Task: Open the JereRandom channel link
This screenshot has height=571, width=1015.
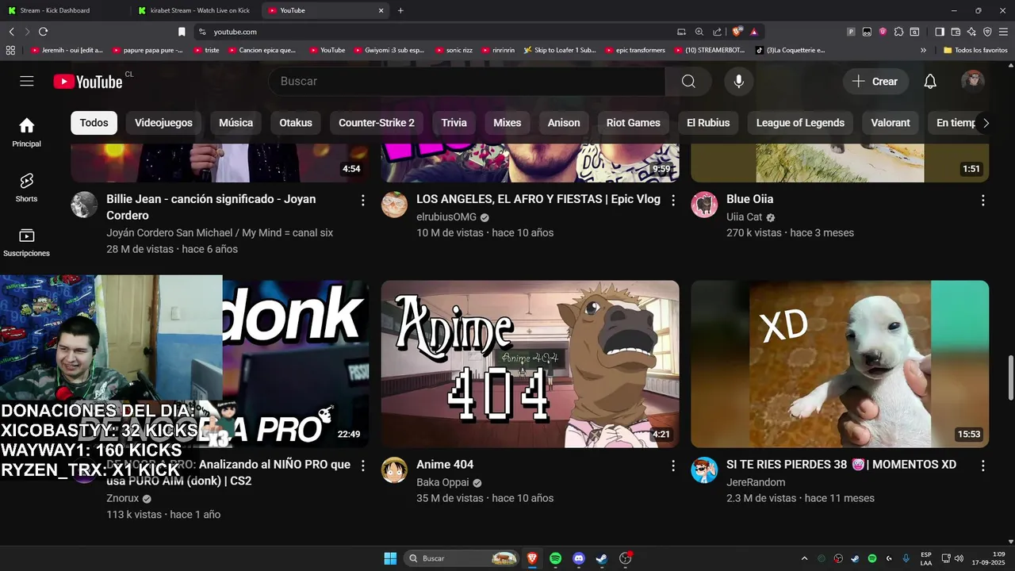Action: (756, 482)
